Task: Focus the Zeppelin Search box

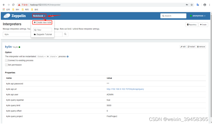Action: pos(173,16)
